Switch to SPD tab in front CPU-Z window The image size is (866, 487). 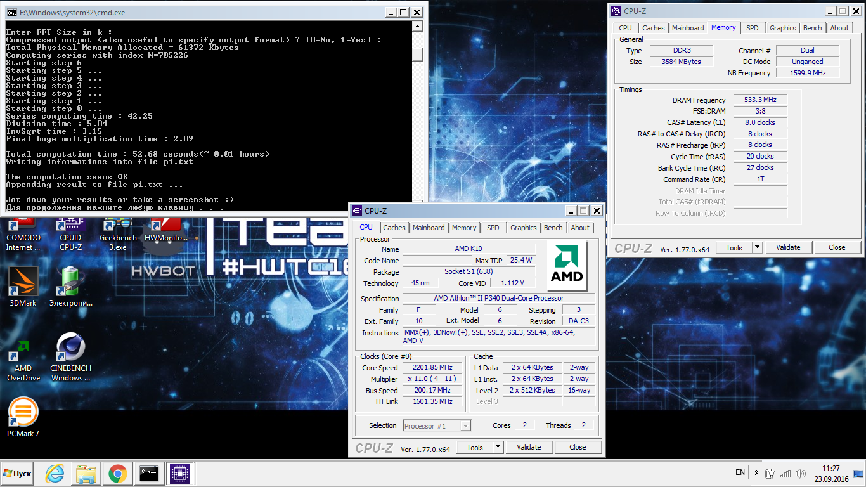pyautogui.click(x=493, y=228)
